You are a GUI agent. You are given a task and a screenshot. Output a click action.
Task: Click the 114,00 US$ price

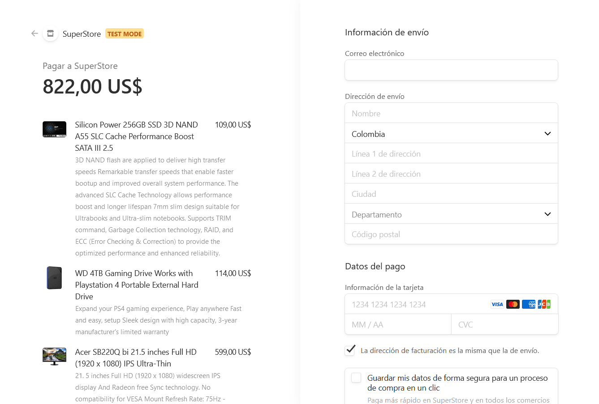point(233,273)
